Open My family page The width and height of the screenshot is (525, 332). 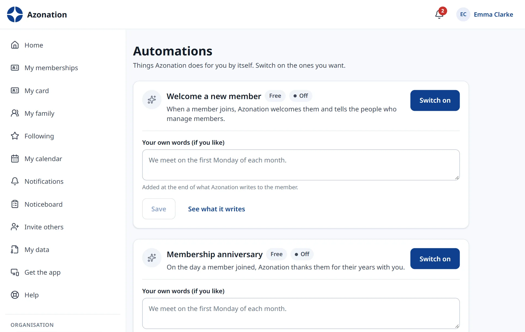pos(63,113)
